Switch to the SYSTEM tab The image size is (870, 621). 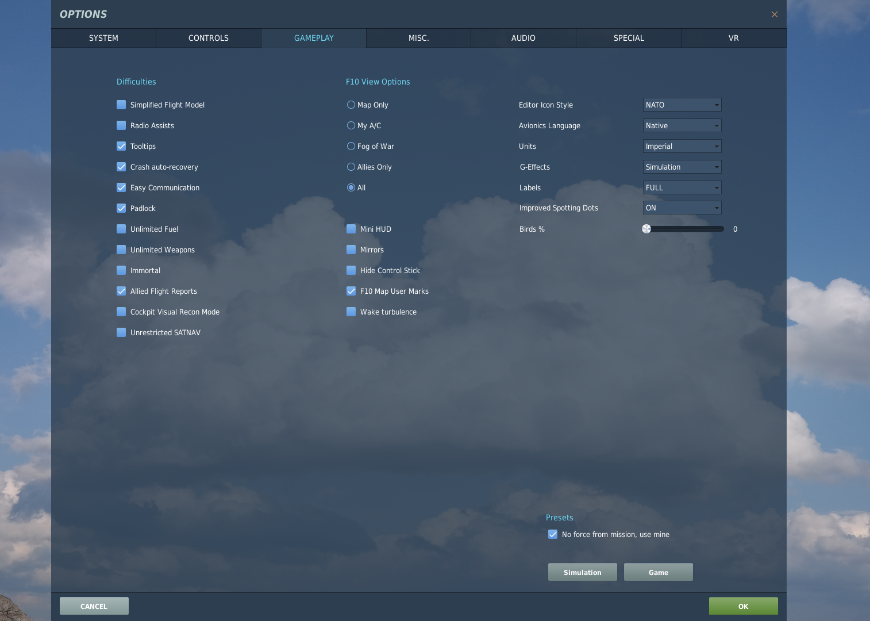pyautogui.click(x=103, y=38)
